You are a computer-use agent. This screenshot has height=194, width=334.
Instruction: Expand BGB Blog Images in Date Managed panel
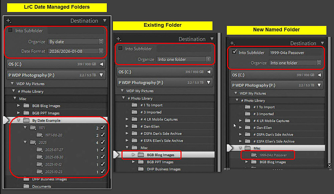point(18,106)
